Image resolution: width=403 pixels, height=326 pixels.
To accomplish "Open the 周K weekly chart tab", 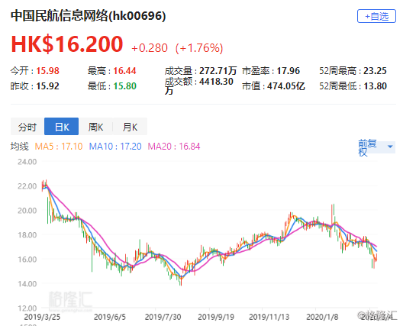I will (95, 127).
